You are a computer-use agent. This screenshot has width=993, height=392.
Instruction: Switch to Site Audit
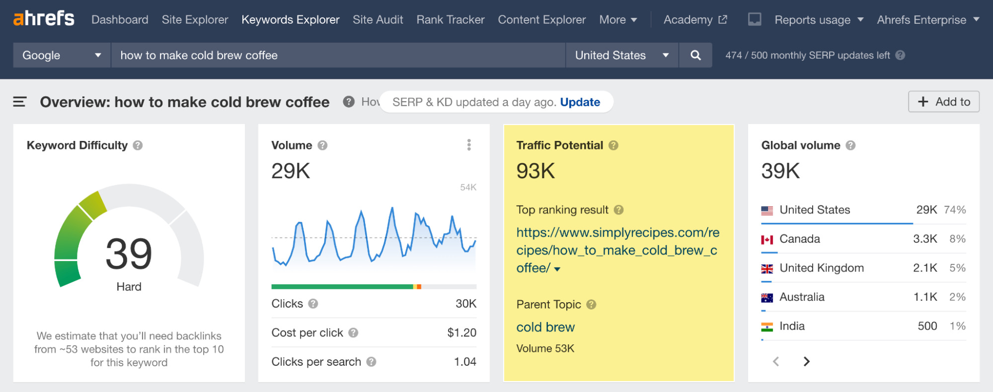(378, 20)
